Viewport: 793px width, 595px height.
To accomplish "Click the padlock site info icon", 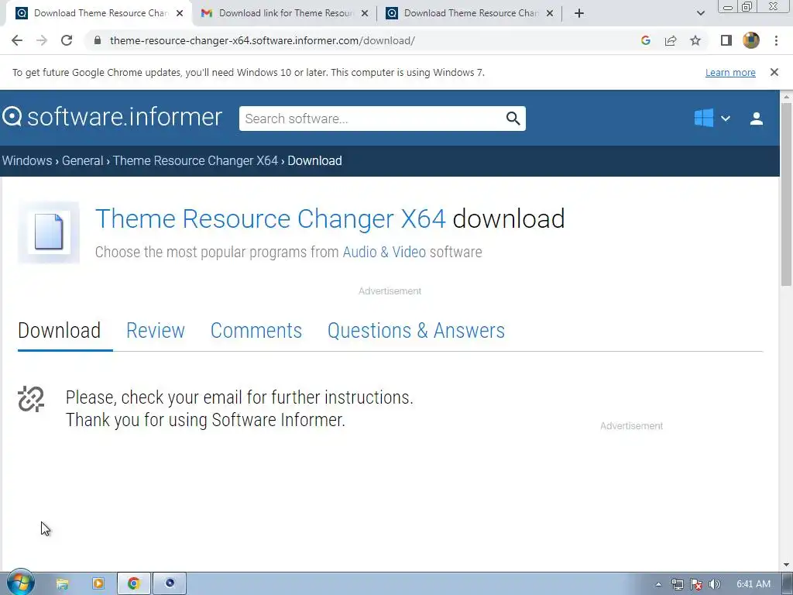I will pos(98,40).
